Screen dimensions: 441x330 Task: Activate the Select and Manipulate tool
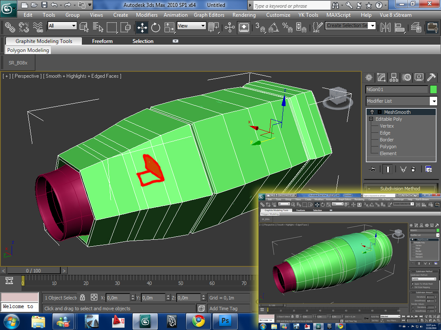[230, 27]
